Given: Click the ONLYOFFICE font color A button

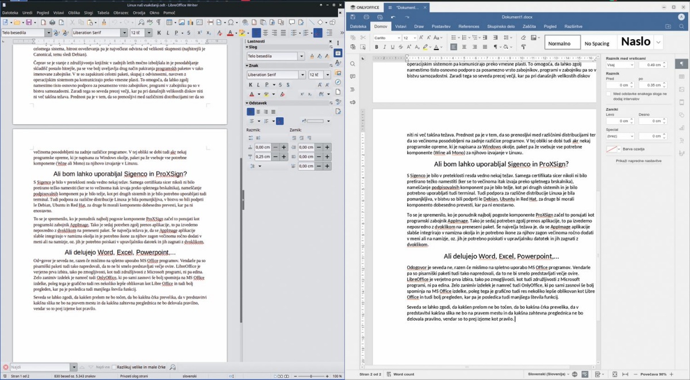Looking at the screenshot, I should [436, 47].
